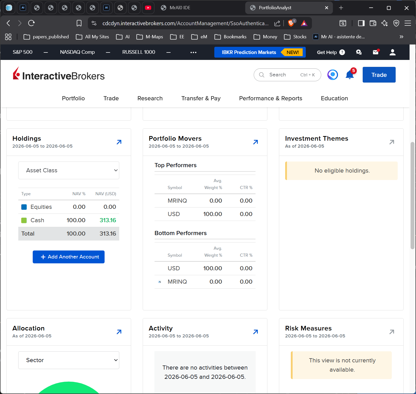Open Brave Wallet icon

[x=373, y=23]
